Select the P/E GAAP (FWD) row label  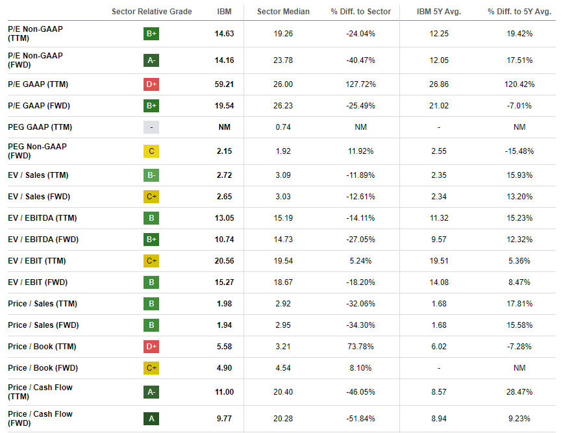coord(39,106)
